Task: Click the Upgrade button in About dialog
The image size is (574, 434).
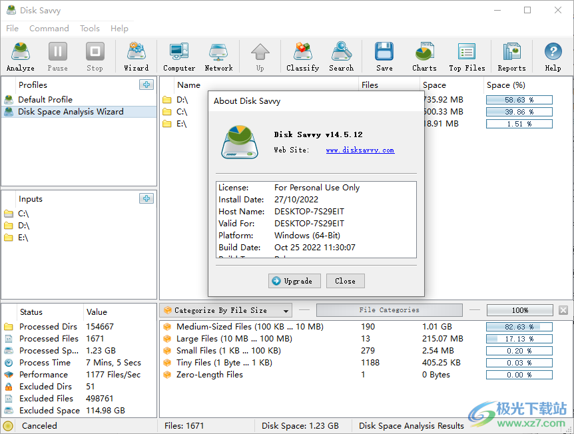Action: 294,281
